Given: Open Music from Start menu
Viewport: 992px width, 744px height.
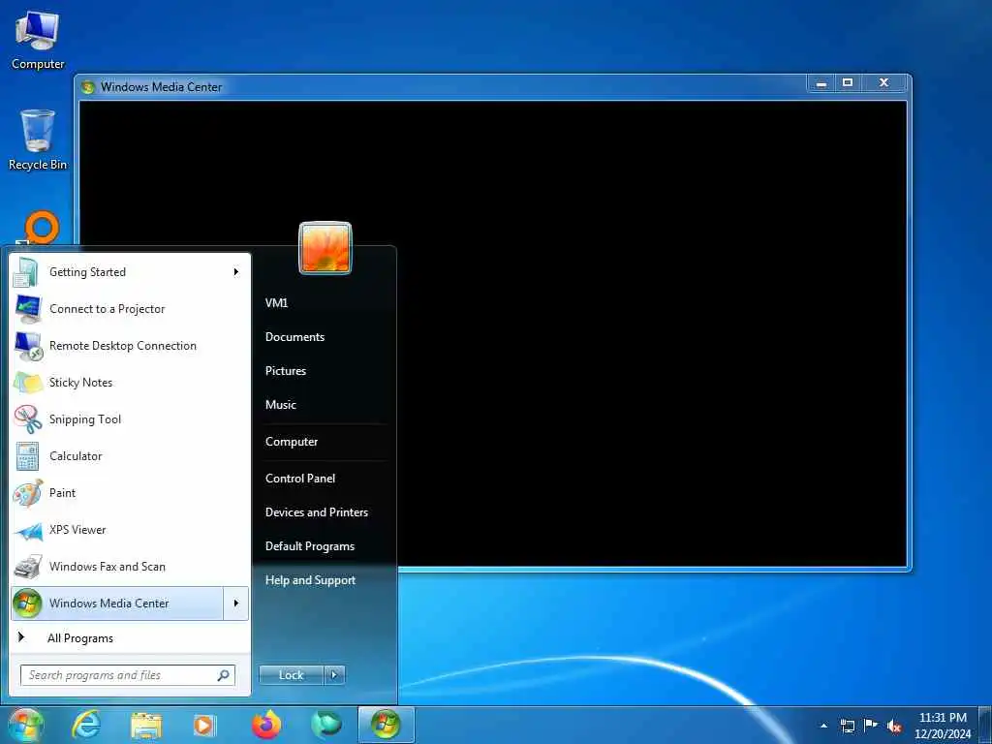Looking at the screenshot, I should pyautogui.click(x=281, y=405).
